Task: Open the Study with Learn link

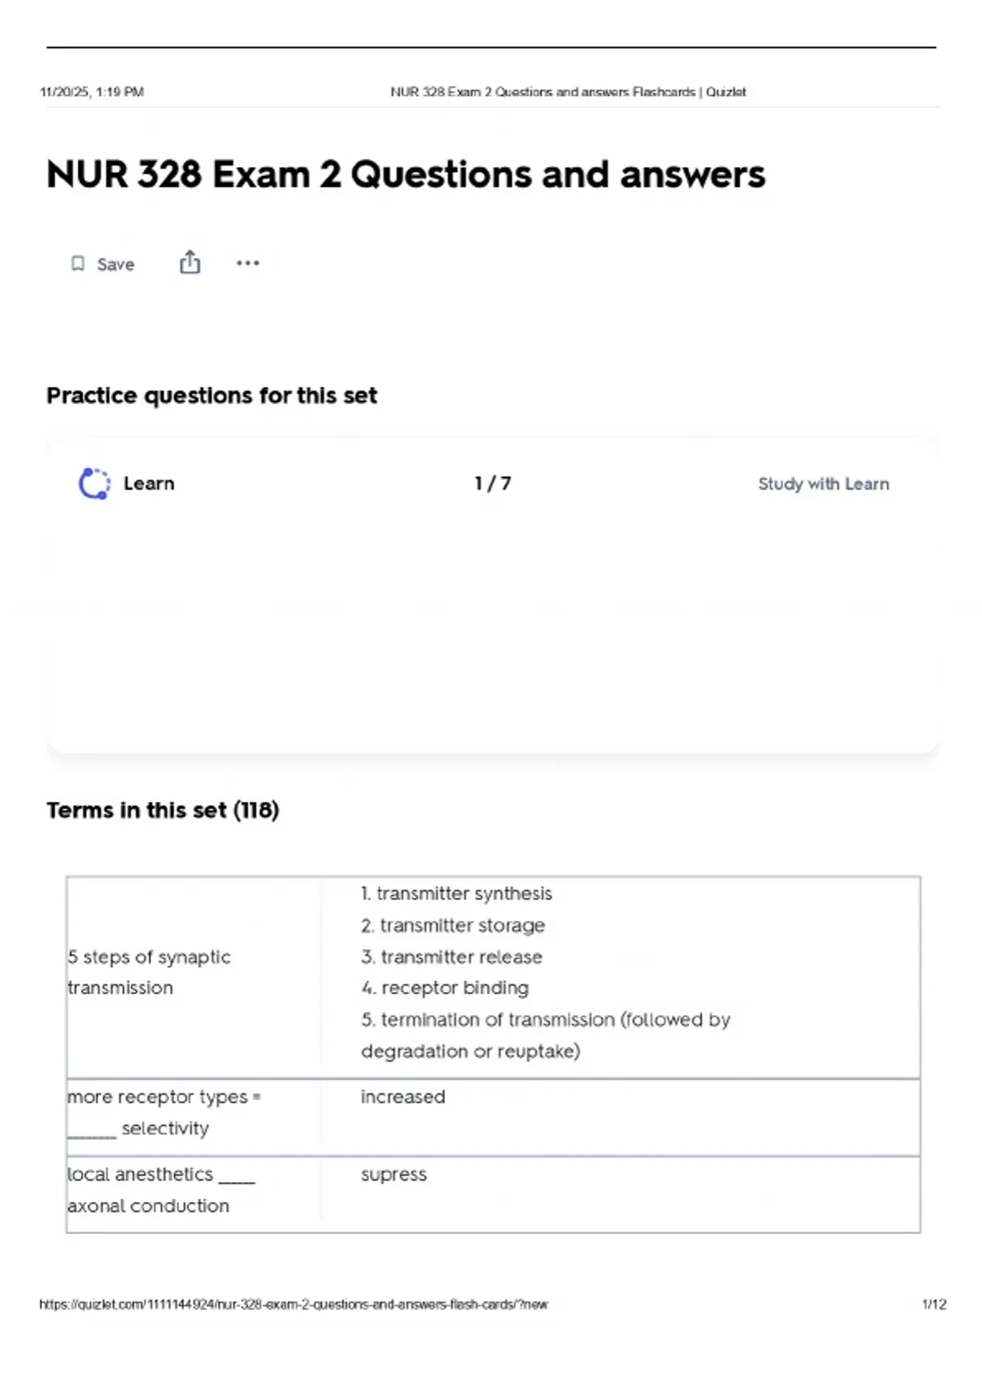Action: (823, 484)
